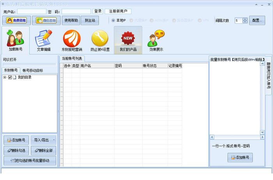Click the 配置... button

click(x=257, y=20)
